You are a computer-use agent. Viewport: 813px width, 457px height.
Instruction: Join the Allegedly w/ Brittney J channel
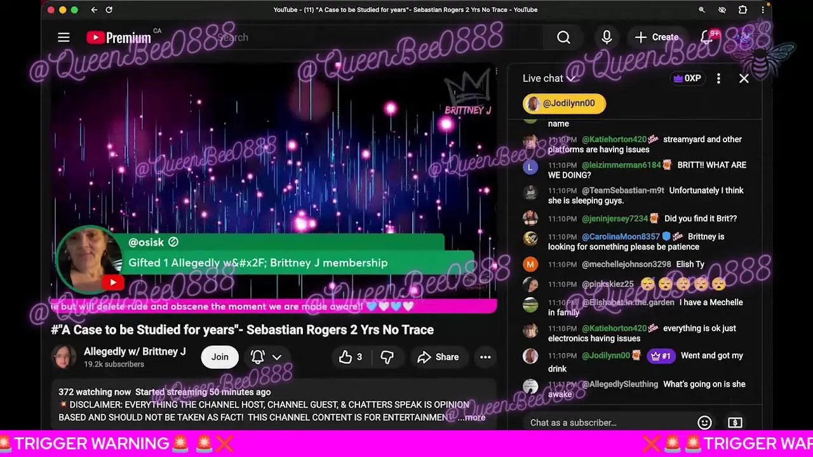click(220, 357)
